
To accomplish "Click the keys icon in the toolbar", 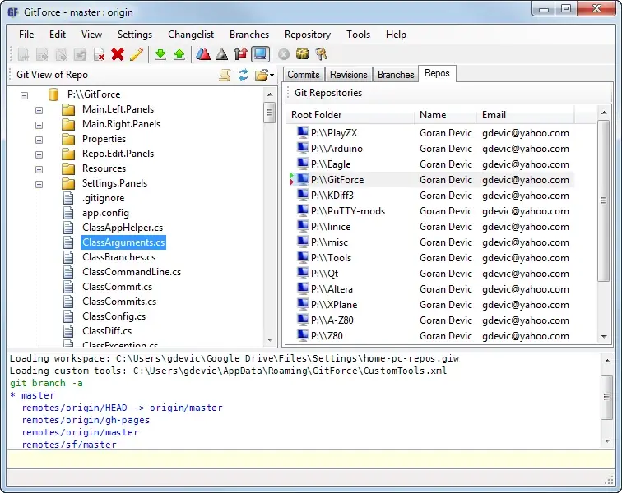I will click(x=321, y=54).
